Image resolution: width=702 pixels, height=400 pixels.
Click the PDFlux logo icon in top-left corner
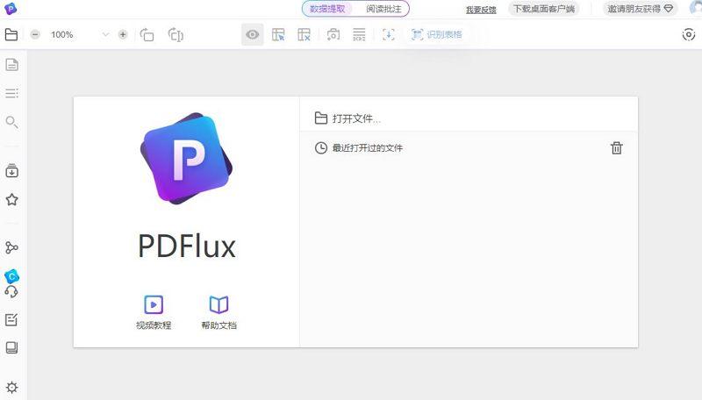pyautogui.click(x=11, y=8)
